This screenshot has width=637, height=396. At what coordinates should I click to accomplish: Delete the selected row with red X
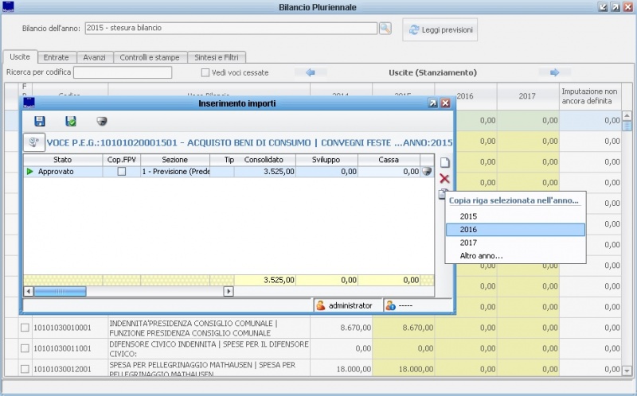[x=444, y=179]
